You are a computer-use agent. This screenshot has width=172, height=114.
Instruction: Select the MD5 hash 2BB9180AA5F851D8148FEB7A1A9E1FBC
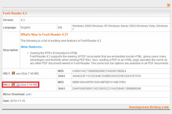pyautogui.click(x=99, y=82)
